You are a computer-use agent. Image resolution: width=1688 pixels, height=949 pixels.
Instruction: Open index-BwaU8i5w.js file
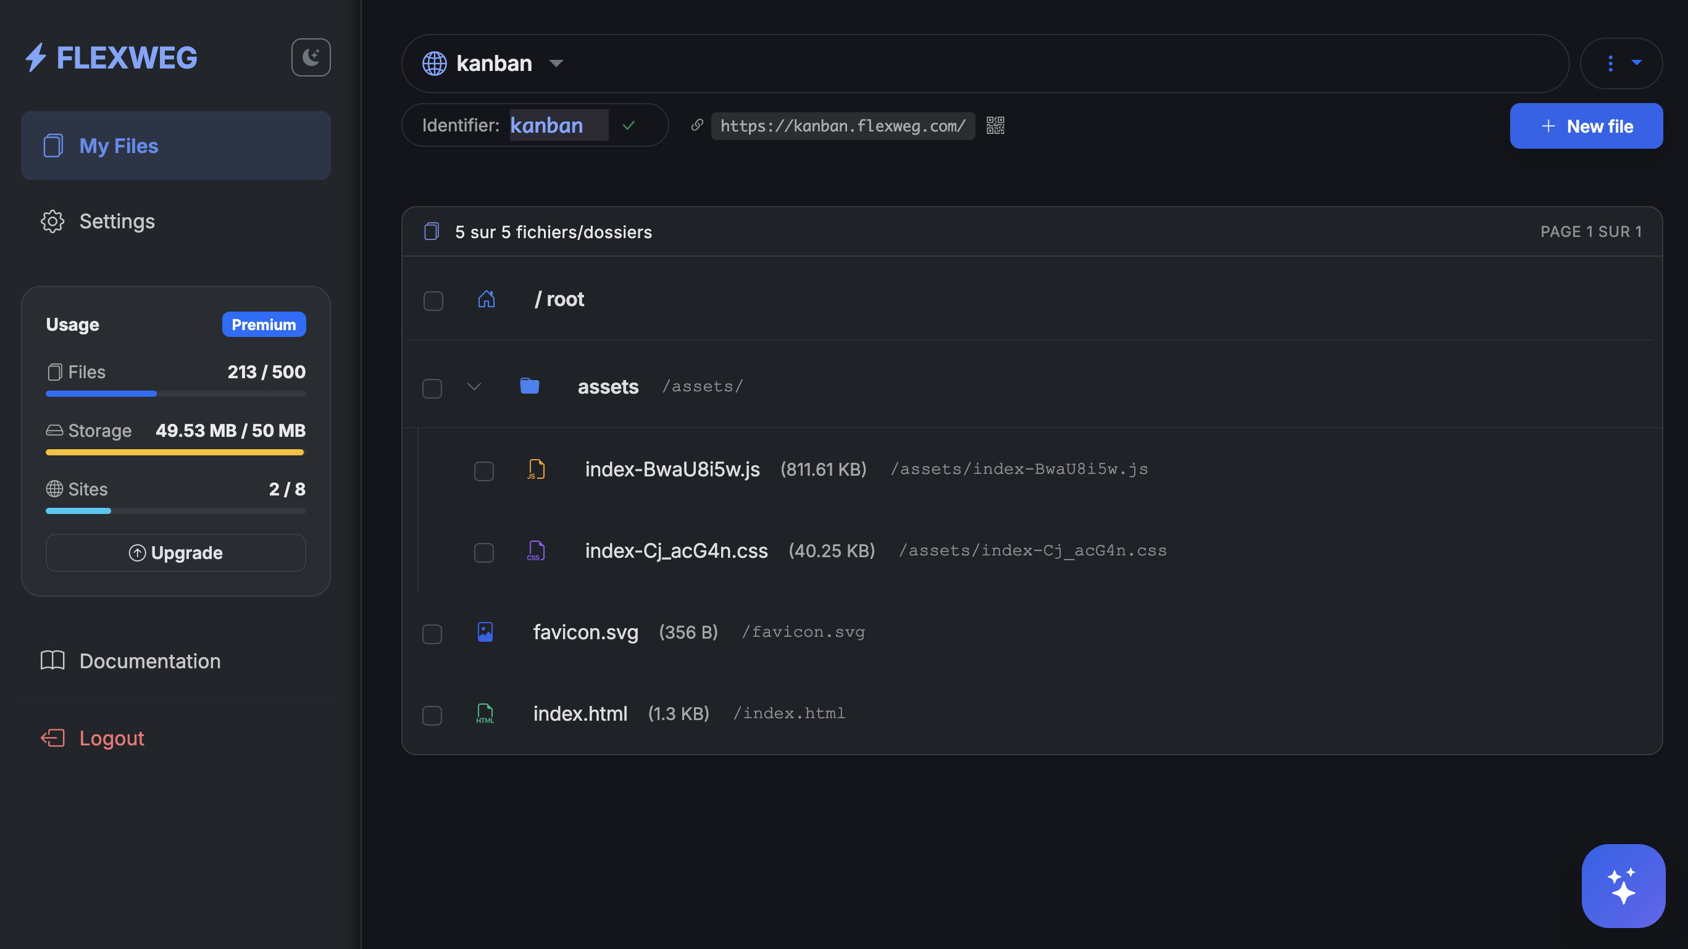(x=672, y=470)
